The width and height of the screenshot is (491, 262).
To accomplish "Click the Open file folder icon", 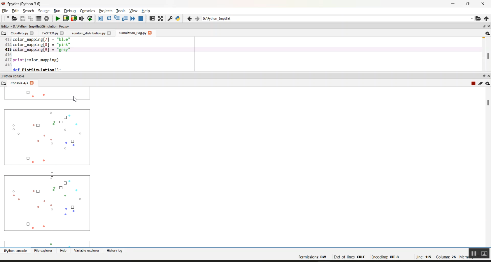I will tap(14, 19).
